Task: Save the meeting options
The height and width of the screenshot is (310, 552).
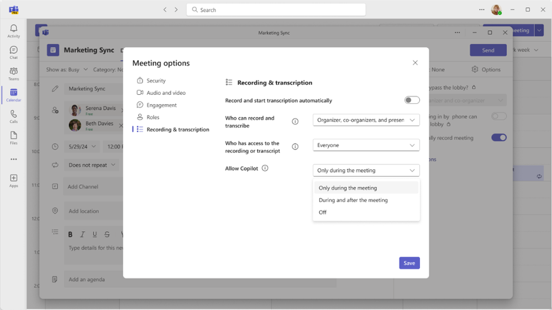Action: (x=409, y=263)
